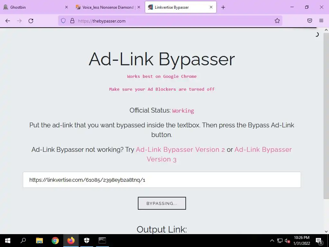
Task: Open a new browser tab
Action: pyautogui.click(x=223, y=7)
